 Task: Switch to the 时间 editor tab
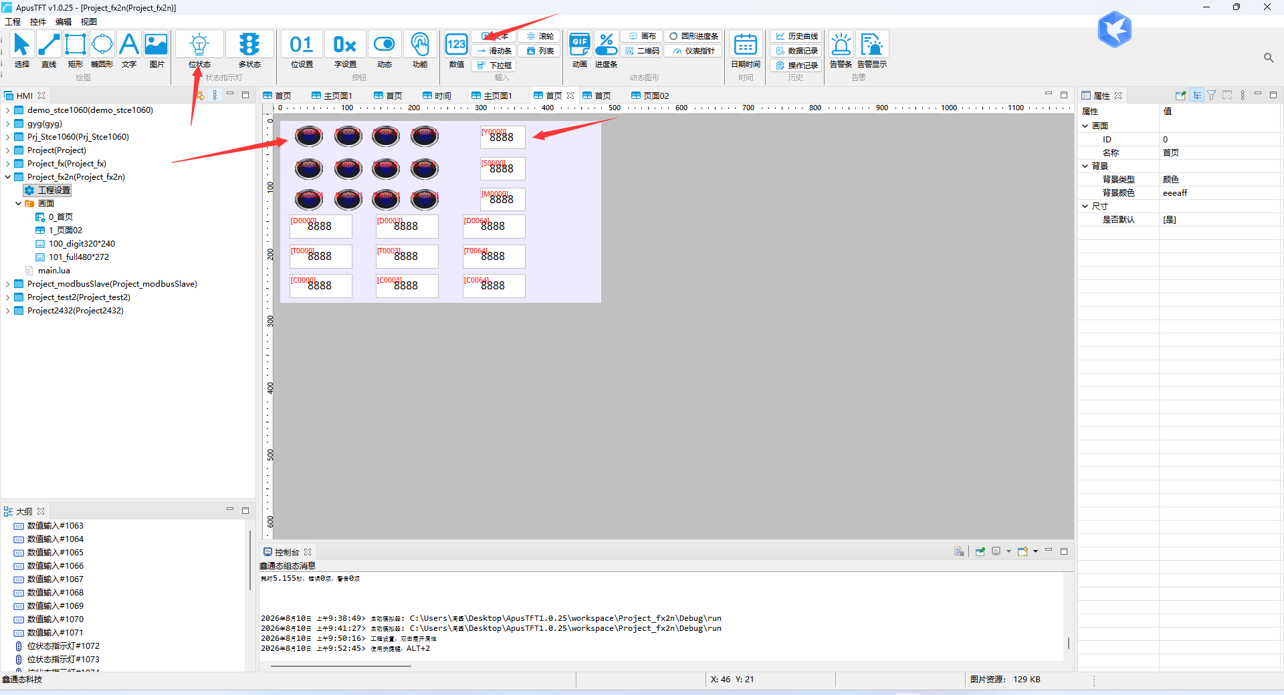pos(437,96)
